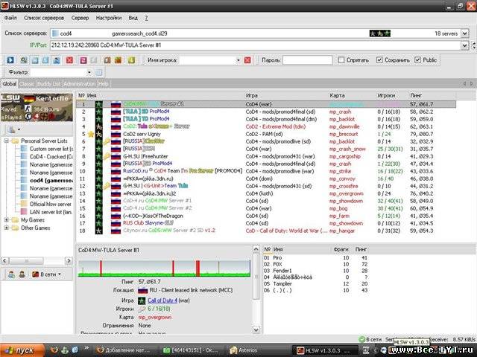Click the anchor quick launch icon in taskbar
The image size is (477, 357).
click(65, 350)
